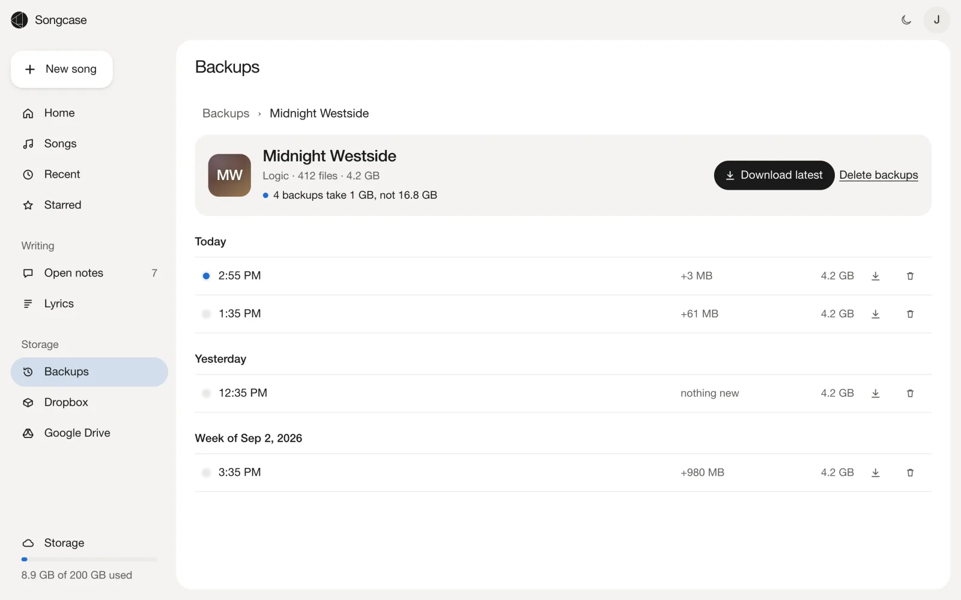Open Songs in sidebar
Viewport: 961px width, 600px height.
click(x=89, y=143)
